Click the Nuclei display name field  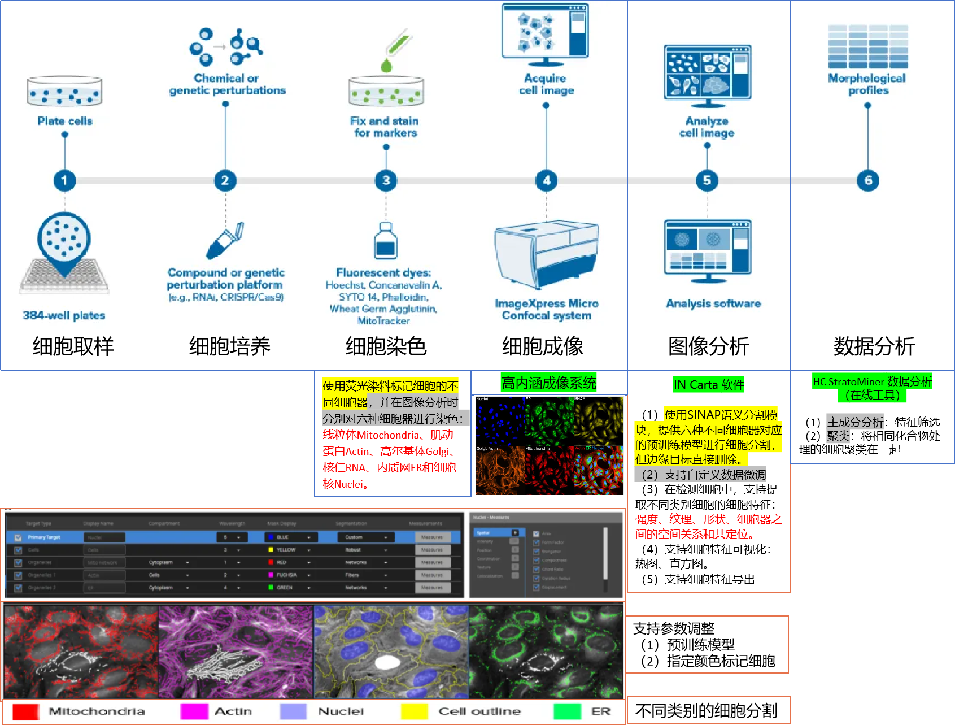click(x=104, y=537)
